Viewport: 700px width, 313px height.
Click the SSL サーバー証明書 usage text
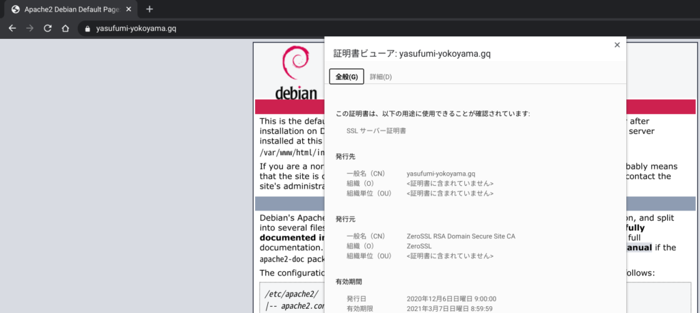[x=376, y=131]
